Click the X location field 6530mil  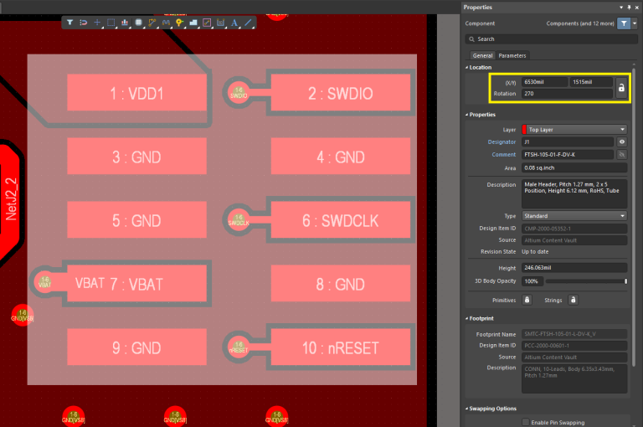544,82
